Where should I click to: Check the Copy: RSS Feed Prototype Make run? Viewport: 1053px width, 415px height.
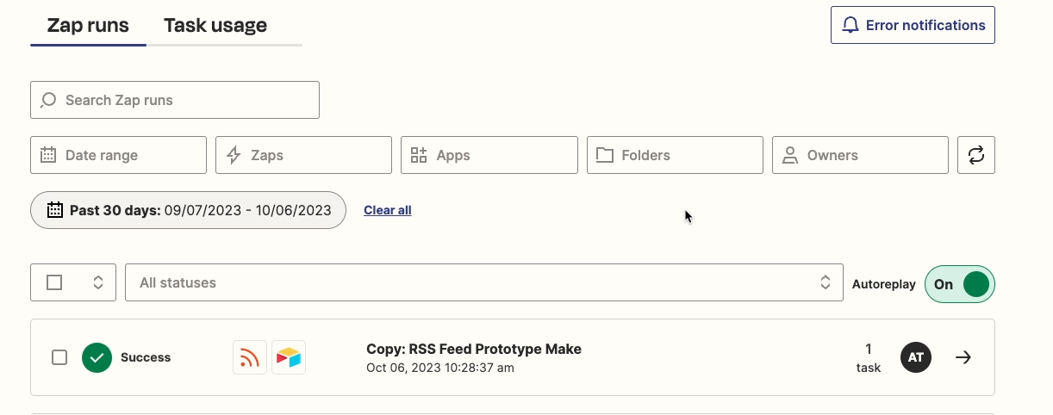[59, 357]
